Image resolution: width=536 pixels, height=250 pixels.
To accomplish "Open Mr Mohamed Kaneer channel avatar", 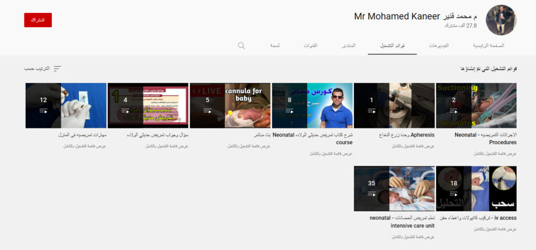I will point(501,20).
